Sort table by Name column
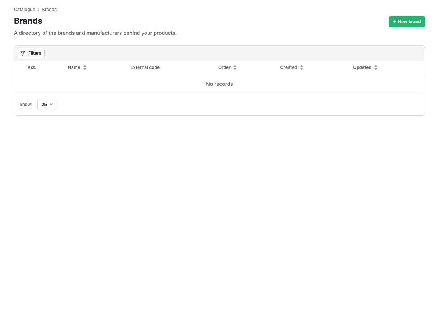The image size is (439, 311). (77, 67)
